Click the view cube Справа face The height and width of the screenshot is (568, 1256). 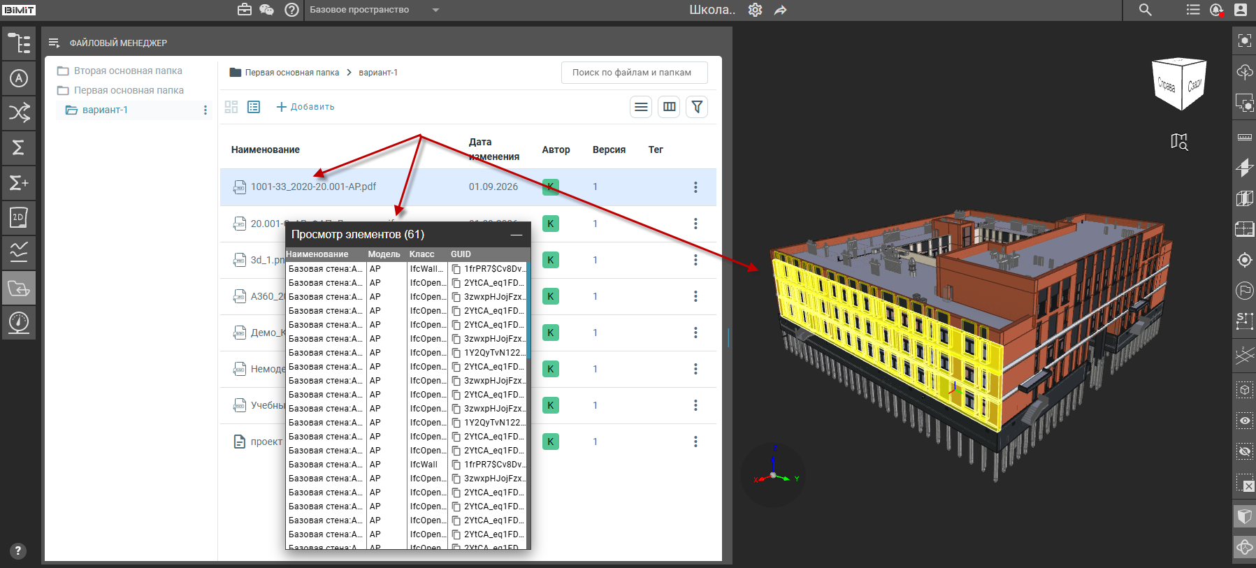1166,85
